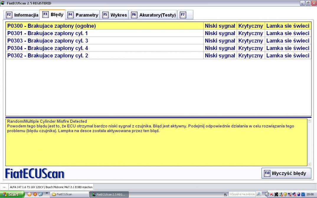The height and width of the screenshot is (198, 317).
Task: Open the unlabeled F7 tab
Action: 185,15
